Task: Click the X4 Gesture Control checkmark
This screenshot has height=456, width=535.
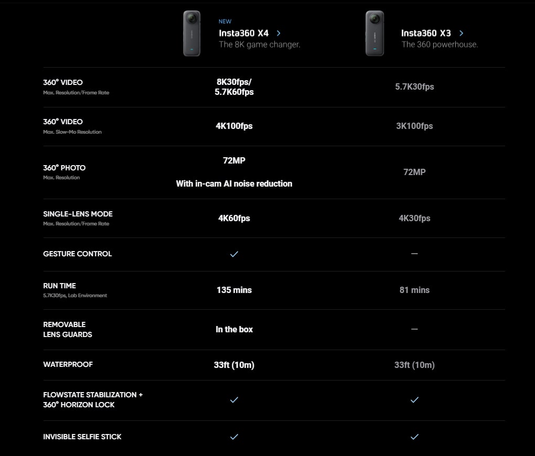Action: [x=234, y=254]
